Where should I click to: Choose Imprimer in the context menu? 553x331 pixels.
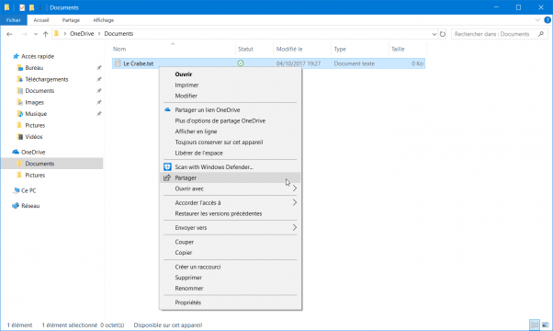click(x=230, y=85)
